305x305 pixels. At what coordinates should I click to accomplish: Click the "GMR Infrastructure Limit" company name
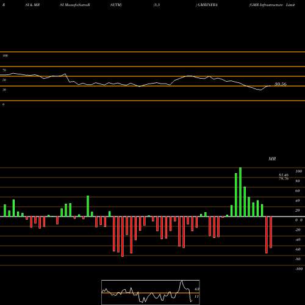coord(272,5)
